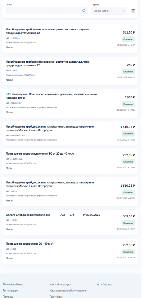Click Оплачено badge on 06.06.2023 fine

[128, 192]
